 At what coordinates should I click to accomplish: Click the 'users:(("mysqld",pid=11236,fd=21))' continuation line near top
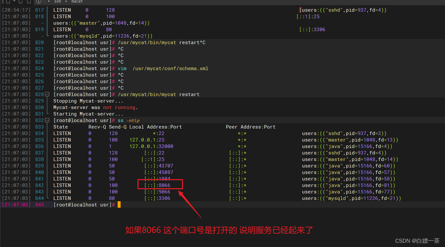point(103,36)
